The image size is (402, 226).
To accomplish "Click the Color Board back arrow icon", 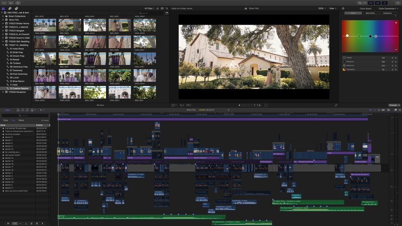I will point(343,8).
